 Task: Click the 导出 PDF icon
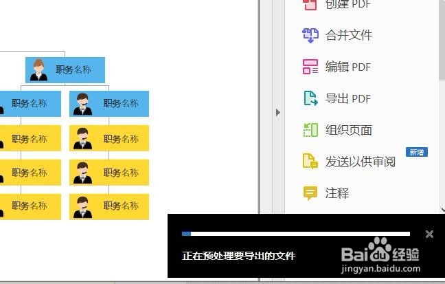point(310,98)
